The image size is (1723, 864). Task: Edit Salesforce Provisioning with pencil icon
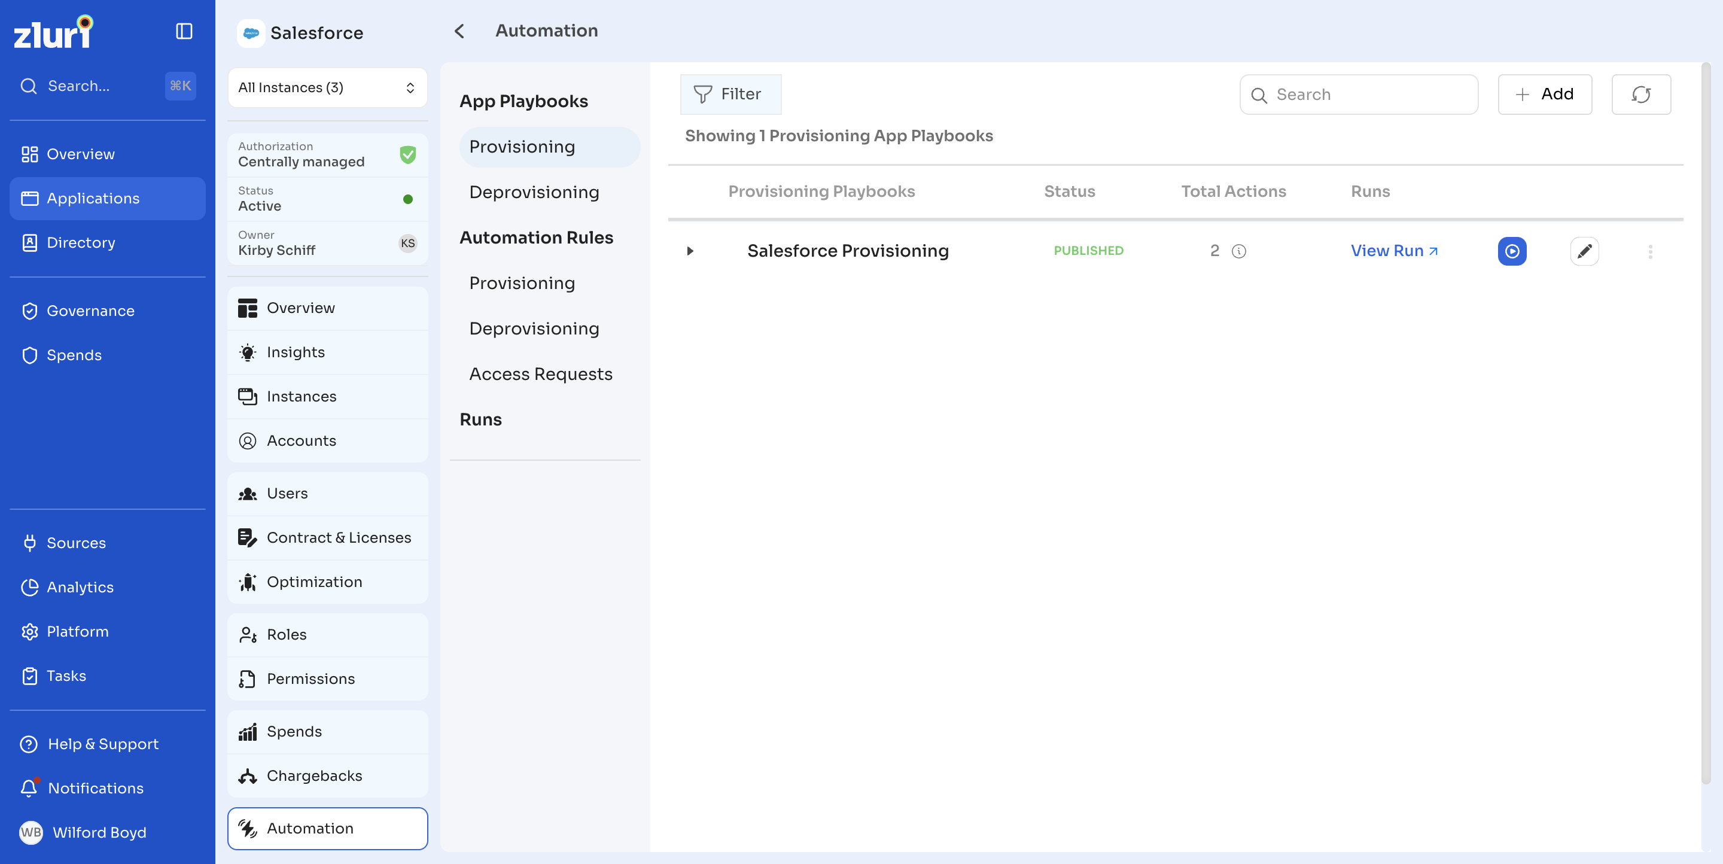coord(1584,251)
